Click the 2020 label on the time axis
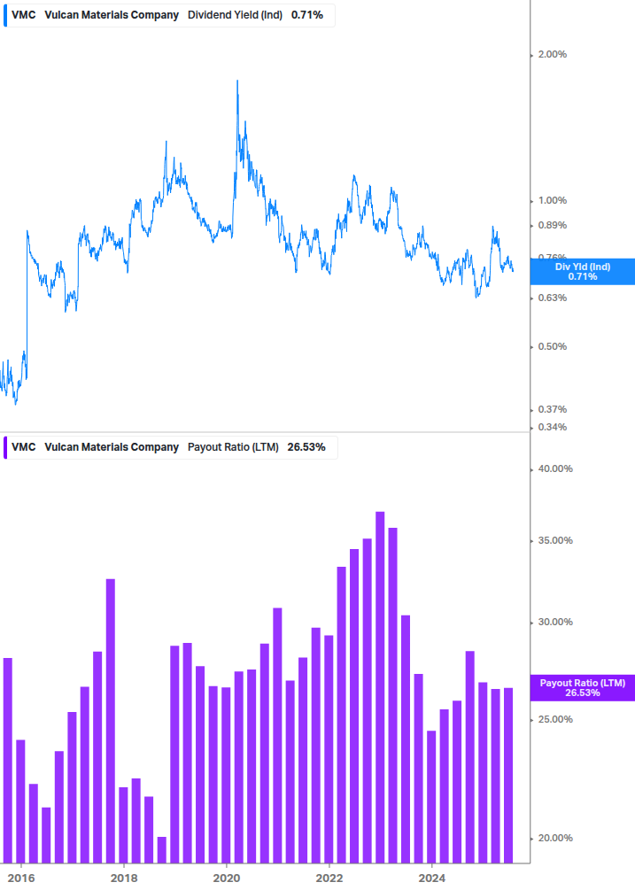Image resolution: width=635 pixels, height=890 pixels. coord(227,878)
